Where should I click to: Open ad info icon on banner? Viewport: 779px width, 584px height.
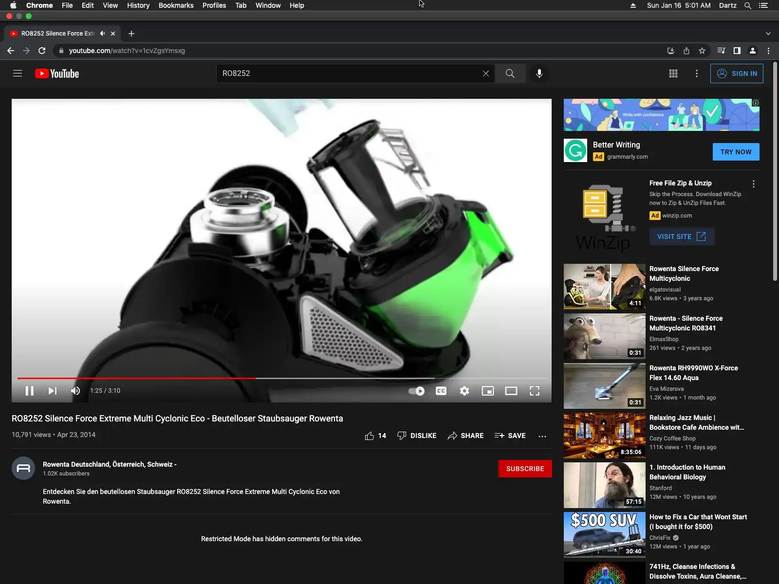[x=756, y=103]
